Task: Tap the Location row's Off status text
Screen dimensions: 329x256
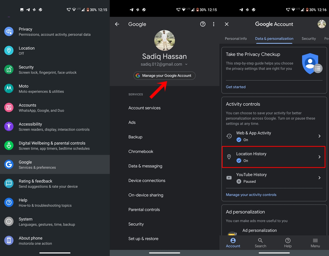Action: point(21,54)
